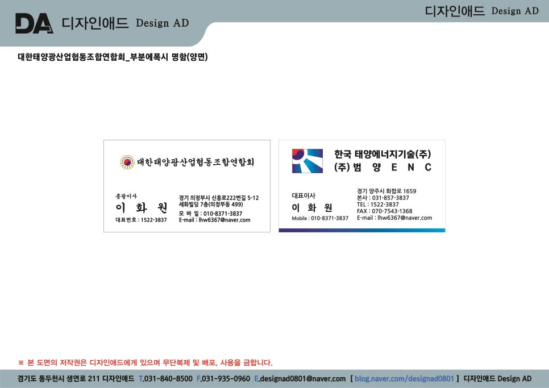549x388 pixels.
Task: Click 세화빌딩 7층(의정부동 499) line
Action: [x=211, y=205]
